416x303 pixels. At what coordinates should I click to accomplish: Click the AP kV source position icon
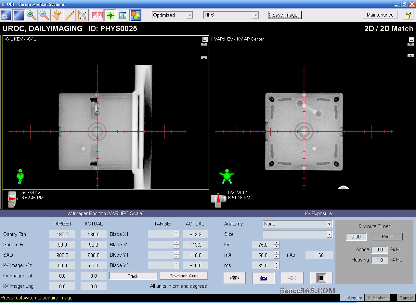tap(218, 200)
